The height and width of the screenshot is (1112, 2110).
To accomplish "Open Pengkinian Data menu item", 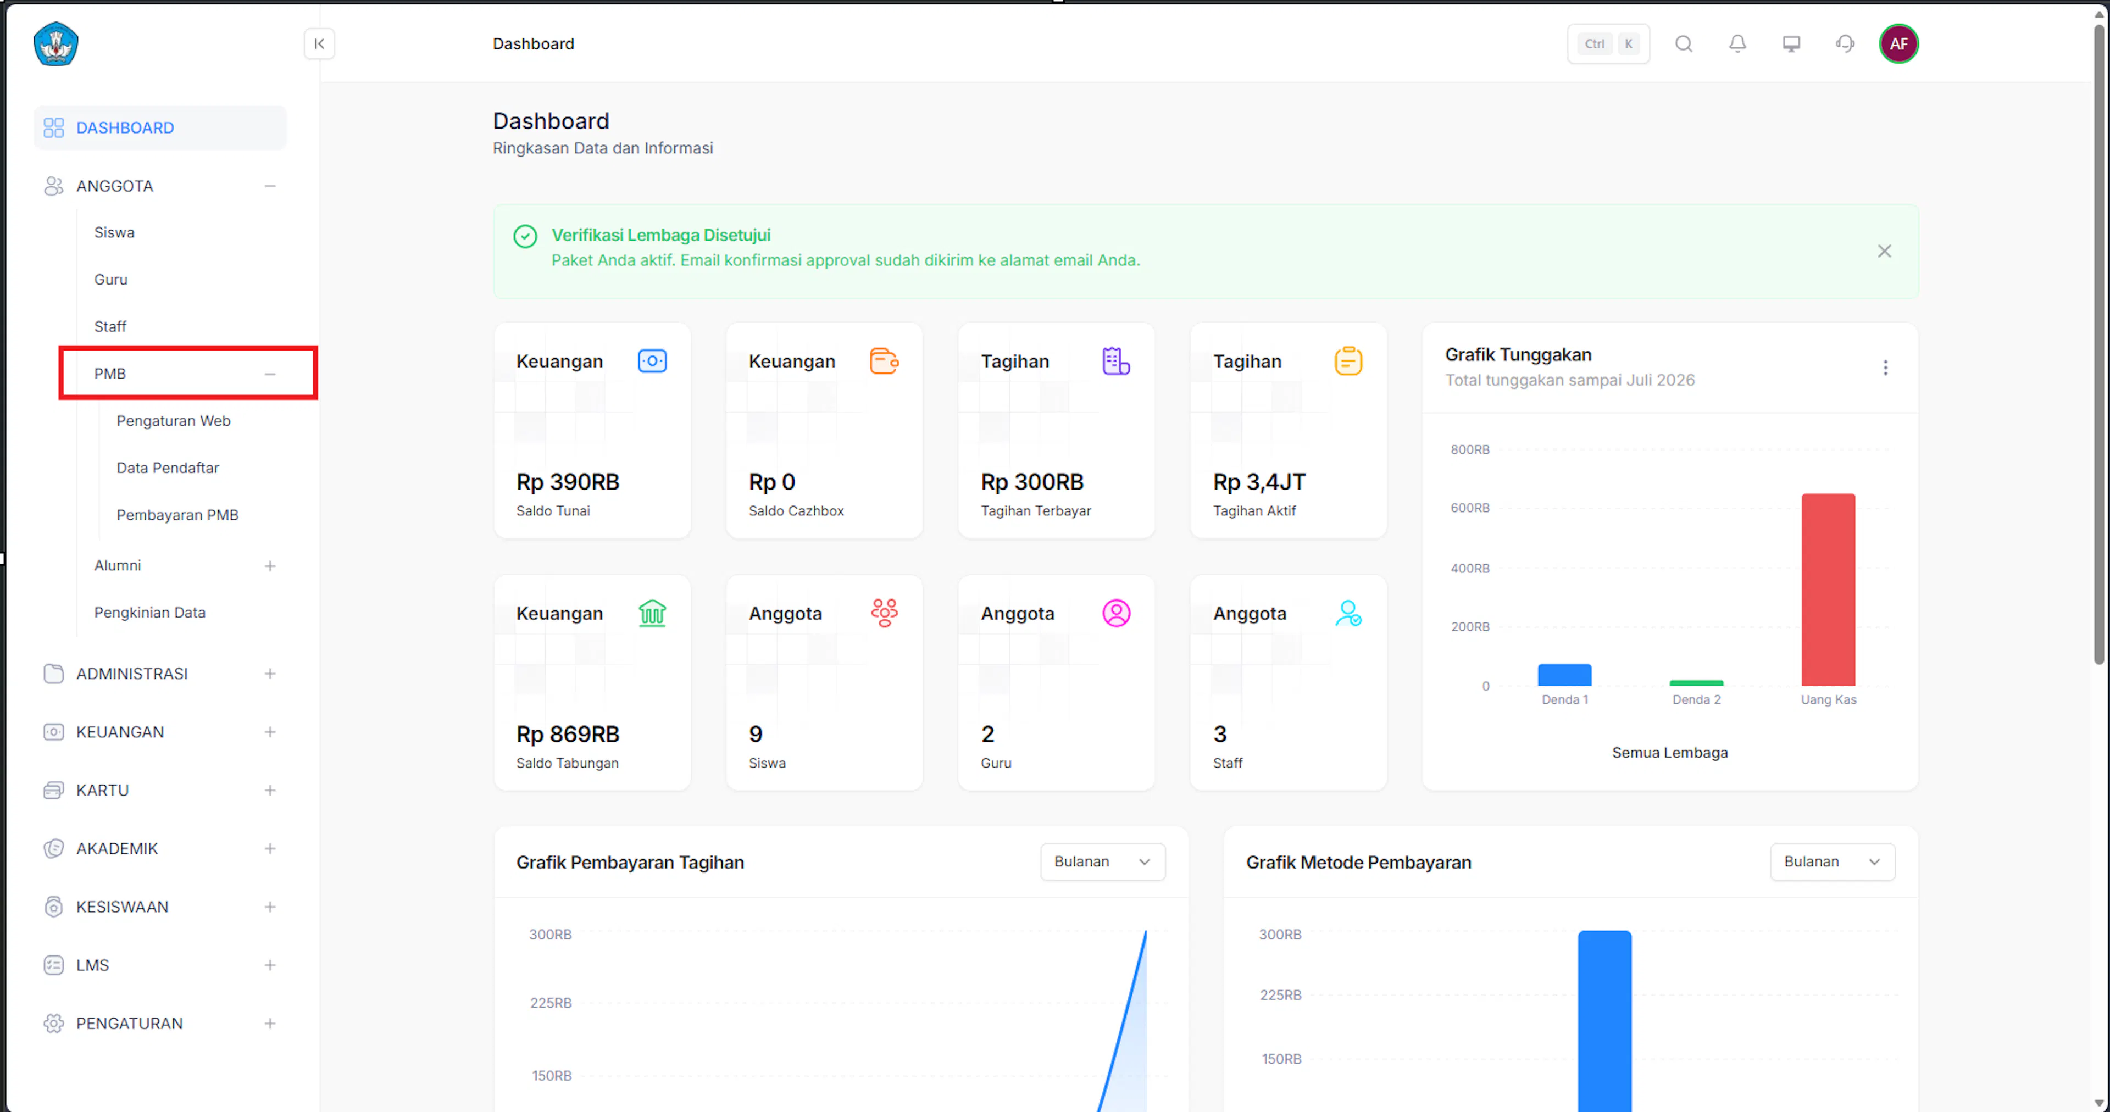I will tap(150, 613).
